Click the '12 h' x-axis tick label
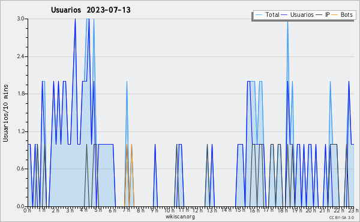 click(197, 211)
